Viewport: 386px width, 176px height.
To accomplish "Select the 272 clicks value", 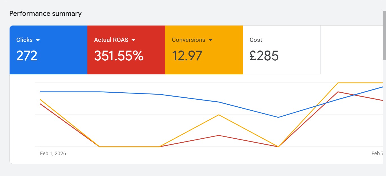I will click(x=27, y=56).
